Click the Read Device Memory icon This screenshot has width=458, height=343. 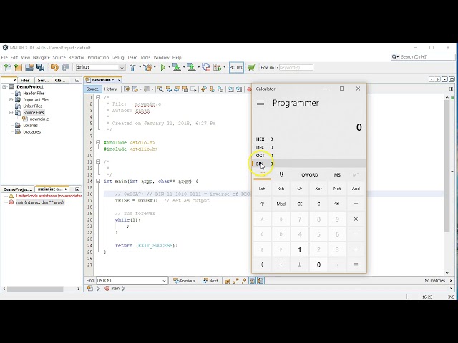click(x=191, y=68)
